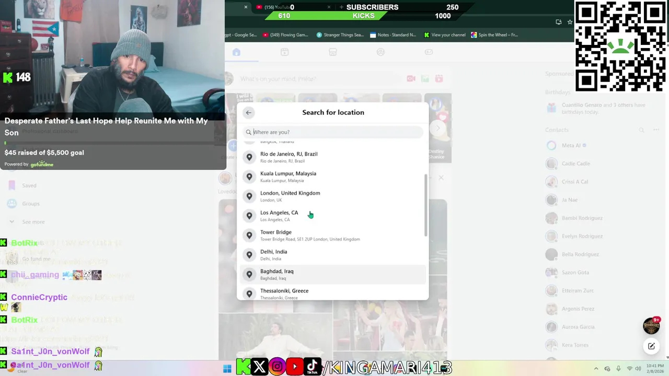Screen dimensions: 669x376
Task: Open the Windows Start menu
Action: click(x=227, y=369)
